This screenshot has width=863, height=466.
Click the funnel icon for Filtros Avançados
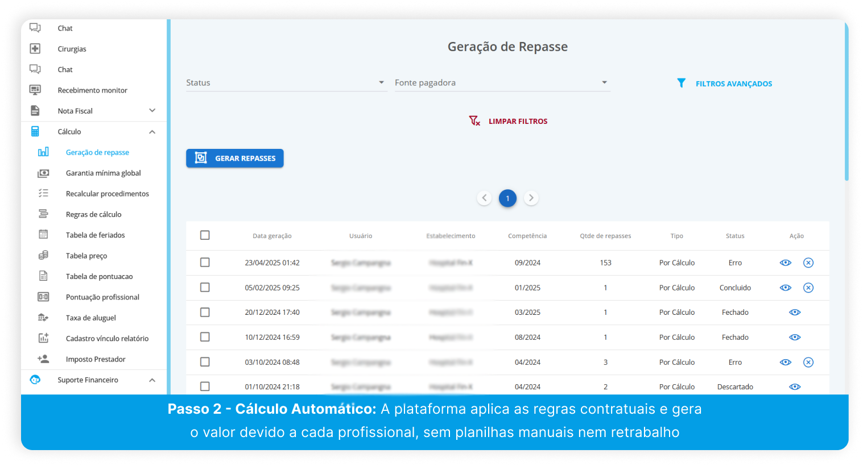pyautogui.click(x=681, y=83)
